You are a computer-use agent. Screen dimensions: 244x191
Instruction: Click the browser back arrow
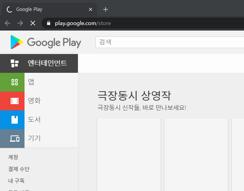7,23
